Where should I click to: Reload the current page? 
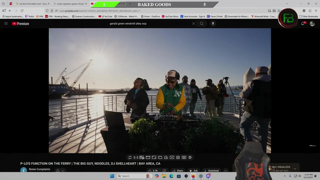coord(22,11)
